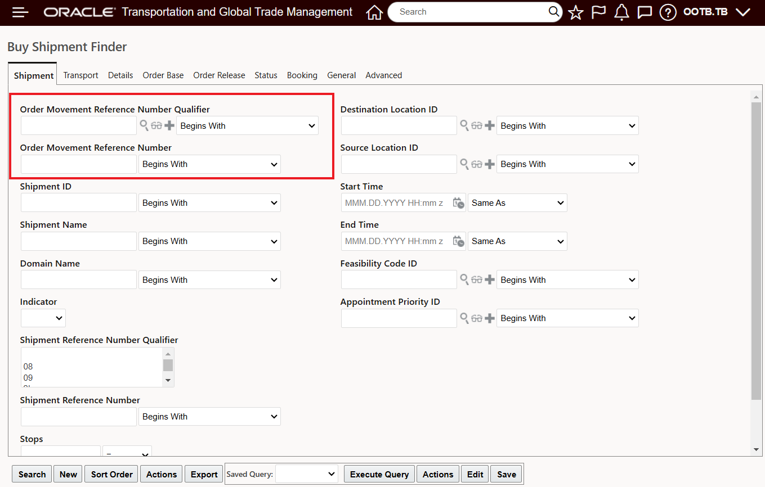
Task: Open the Shipment Reference Number operator dropdown
Action: click(209, 417)
